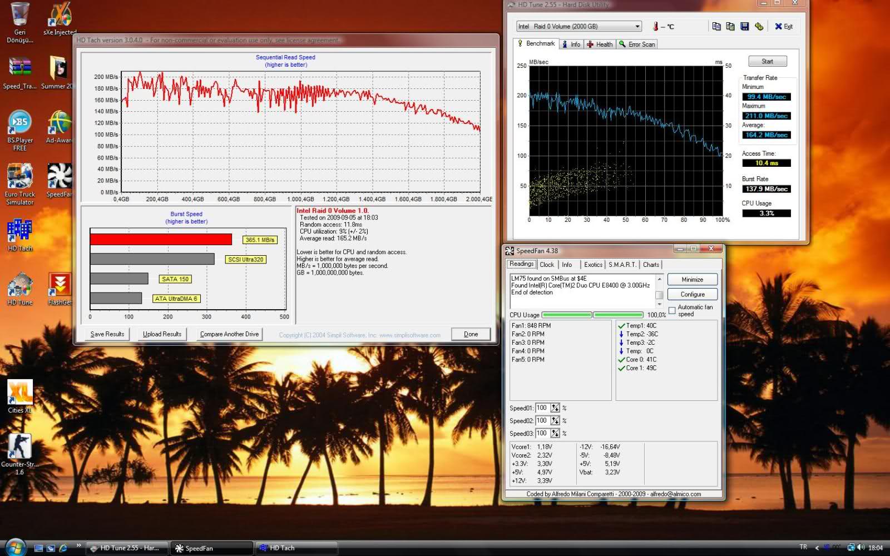Click Configure in SpeedFan
Viewport: 890px width, 556px height.
693,294
